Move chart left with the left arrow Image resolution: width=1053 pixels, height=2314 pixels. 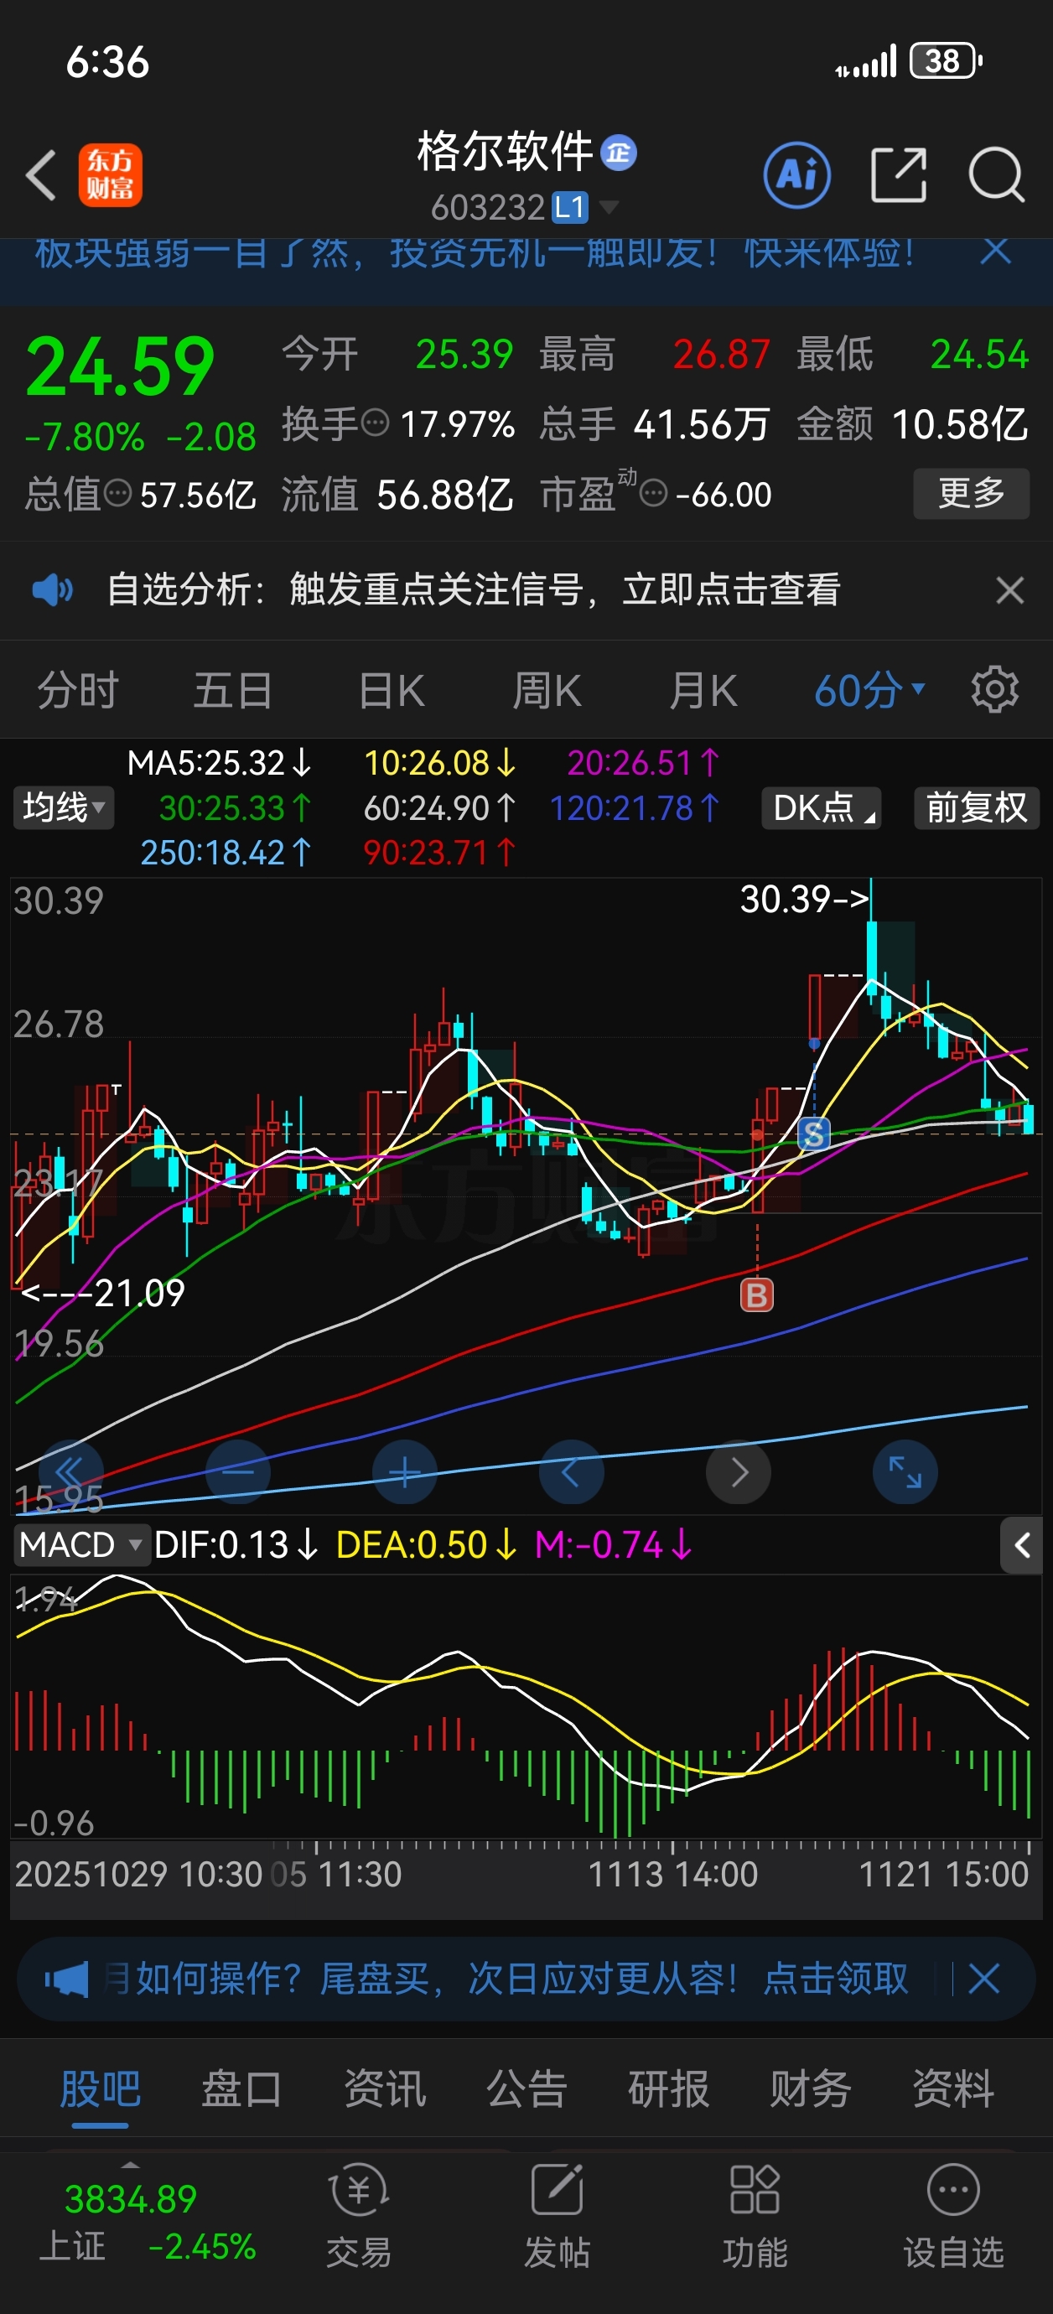click(x=572, y=1471)
